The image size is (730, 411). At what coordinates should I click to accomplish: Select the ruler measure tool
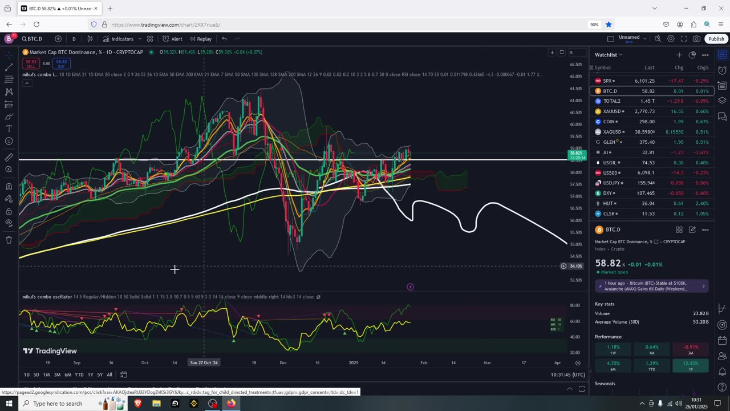(x=9, y=157)
